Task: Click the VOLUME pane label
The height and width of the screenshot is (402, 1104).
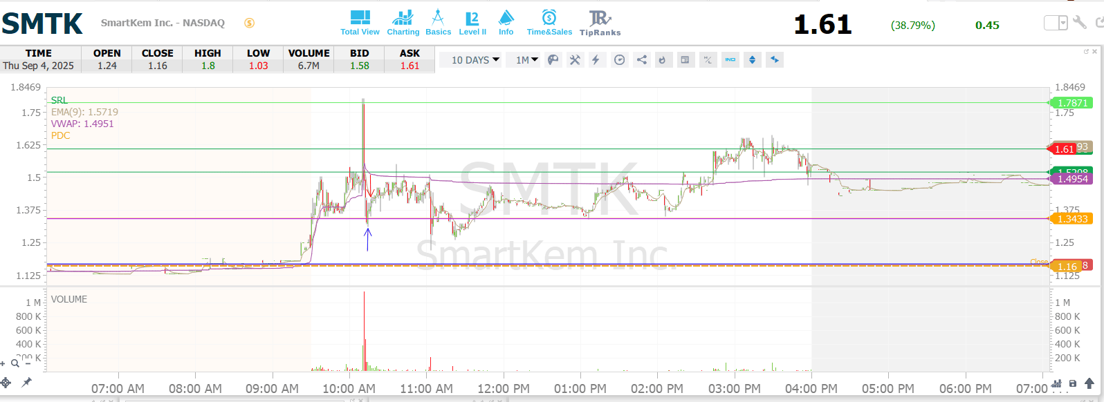Action: pyautogui.click(x=69, y=299)
